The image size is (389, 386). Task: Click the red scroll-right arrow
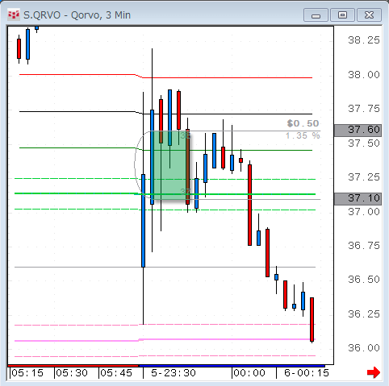click(x=374, y=372)
